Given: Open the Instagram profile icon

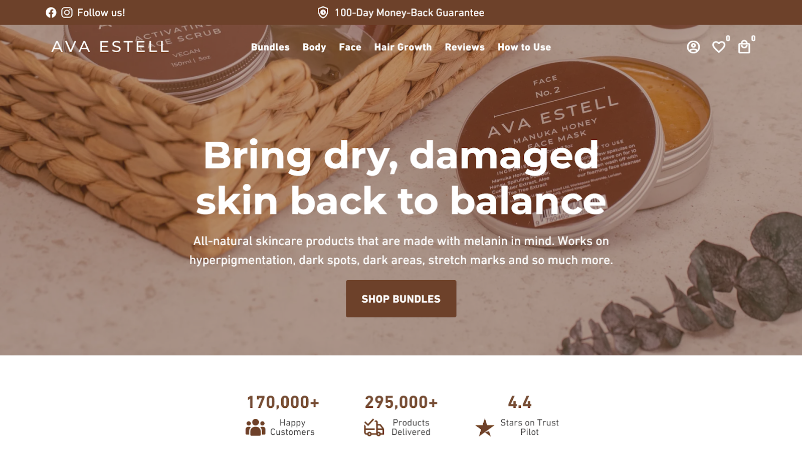Looking at the screenshot, I should pyautogui.click(x=67, y=13).
